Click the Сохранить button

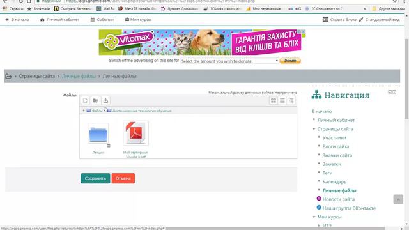tap(95, 178)
